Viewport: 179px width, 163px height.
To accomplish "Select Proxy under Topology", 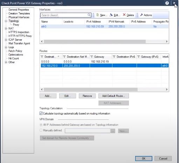I will pyautogui.click(x=16, y=25).
